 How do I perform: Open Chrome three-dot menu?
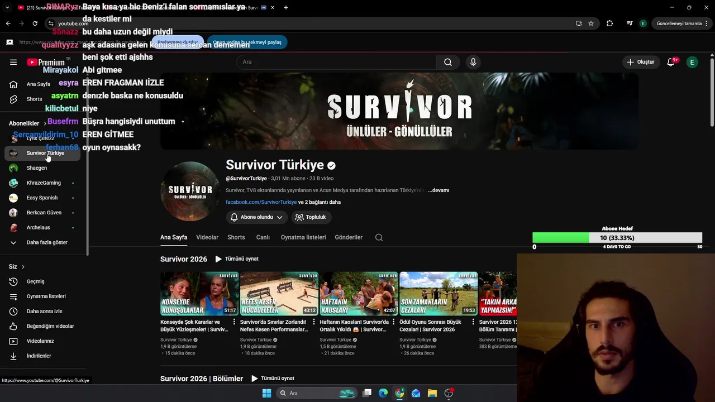point(708,23)
